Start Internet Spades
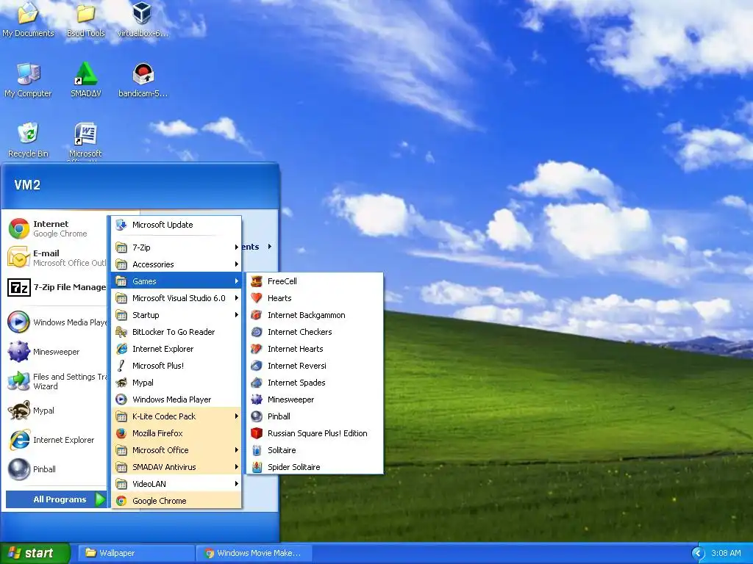This screenshot has height=564, width=753. (x=315, y=382)
